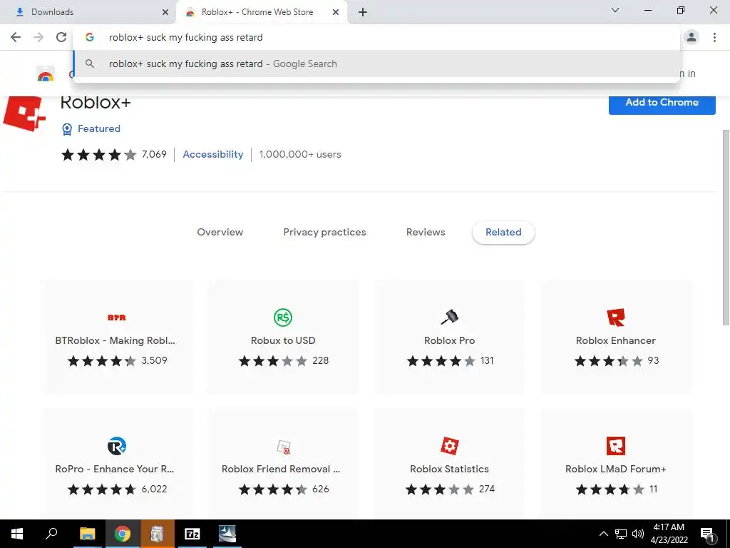Screen dimensions: 730x548
Task: Click the page vertical scrollbar
Action: pos(726,227)
